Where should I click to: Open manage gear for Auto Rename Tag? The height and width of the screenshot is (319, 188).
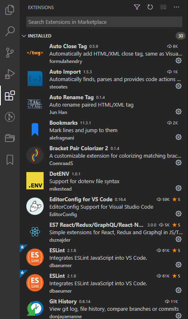click(x=179, y=112)
